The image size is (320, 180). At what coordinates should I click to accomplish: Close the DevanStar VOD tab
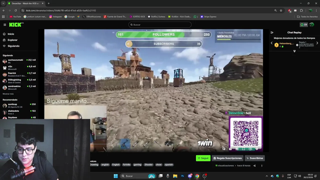click(x=43, y=3)
